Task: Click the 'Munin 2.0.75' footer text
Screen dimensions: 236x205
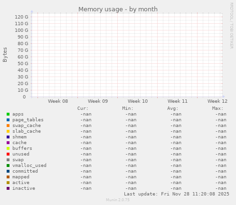Action: point(118,200)
